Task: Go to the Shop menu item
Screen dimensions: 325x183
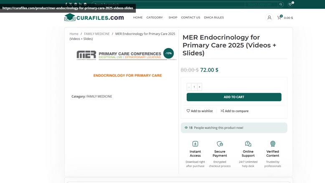Action: coord(173,18)
